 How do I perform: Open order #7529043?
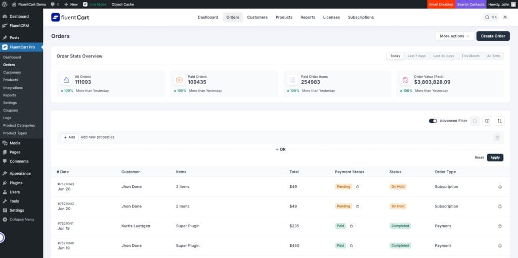[x=66, y=184]
